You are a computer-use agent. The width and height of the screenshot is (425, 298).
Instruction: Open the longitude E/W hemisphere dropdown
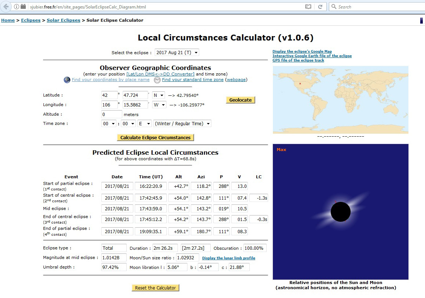pos(159,105)
